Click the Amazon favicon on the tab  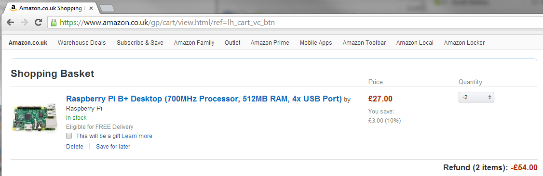click(14, 7)
